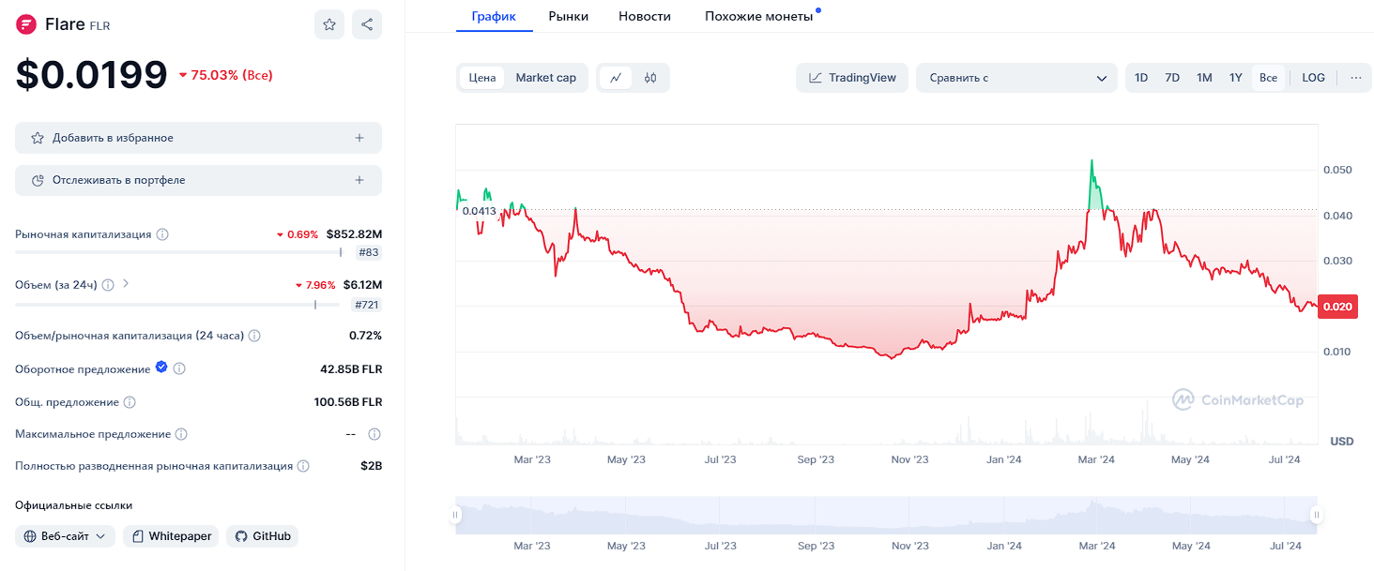Open info icon for Полностью разводненная капитализация
1374x571 pixels.
coord(303,466)
